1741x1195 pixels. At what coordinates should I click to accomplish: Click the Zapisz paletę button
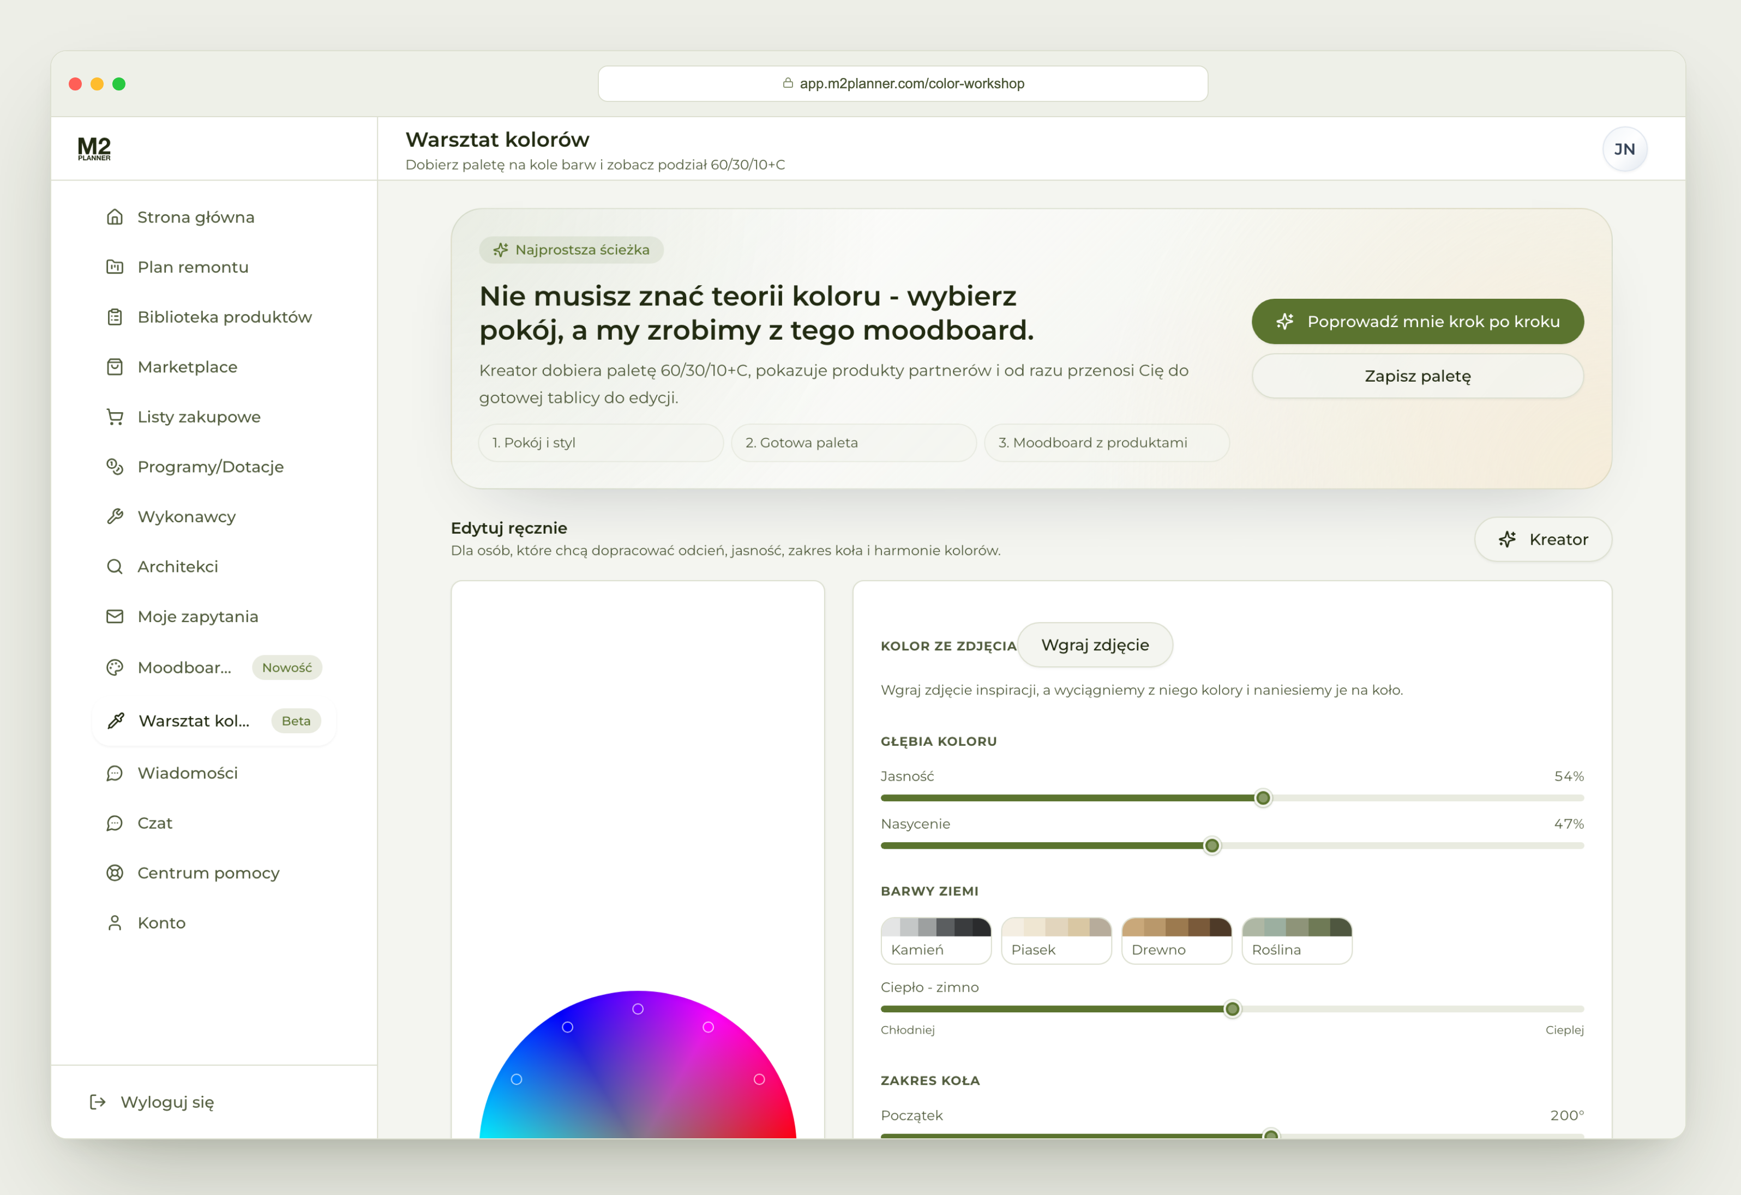coord(1418,377)
